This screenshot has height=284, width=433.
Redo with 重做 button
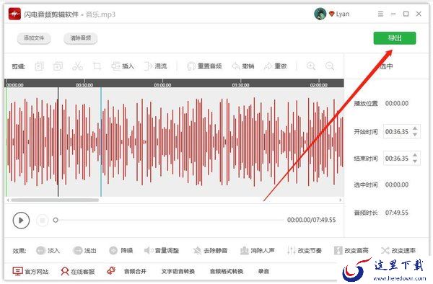[x=276, y=66]
